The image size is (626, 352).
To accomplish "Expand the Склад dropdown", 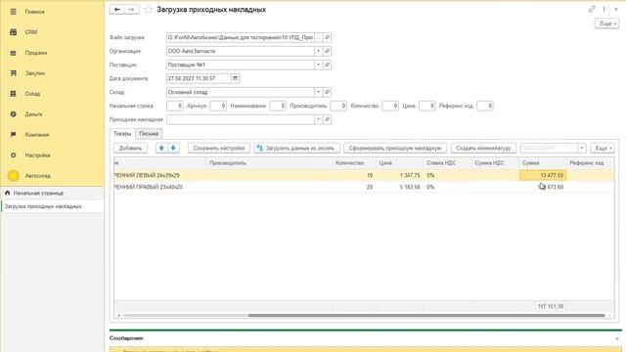I will tap(318, 92).
